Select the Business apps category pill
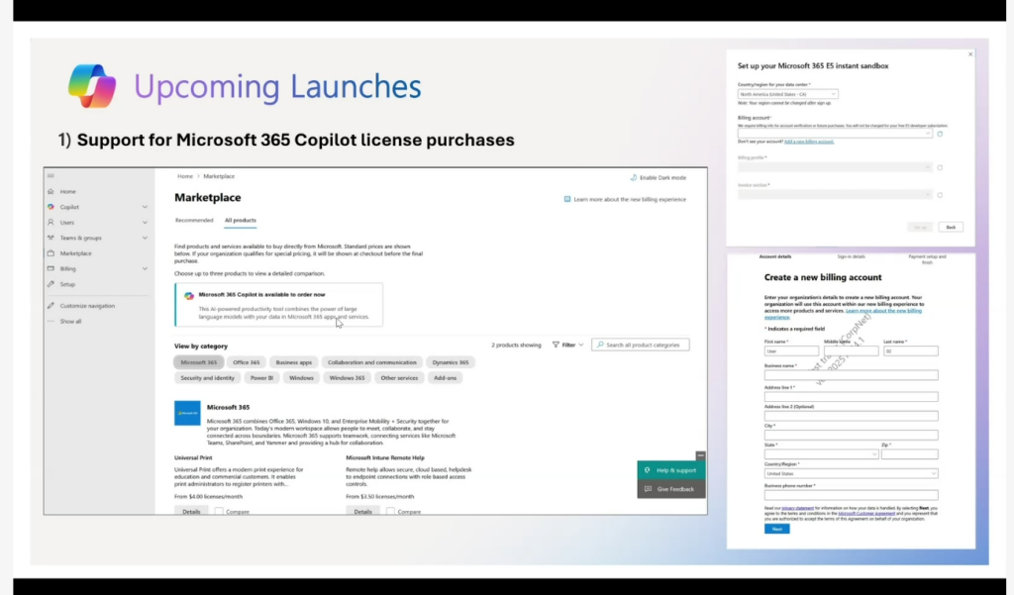The width and height of the screenshot is (1014, 595). click(293, 362)
